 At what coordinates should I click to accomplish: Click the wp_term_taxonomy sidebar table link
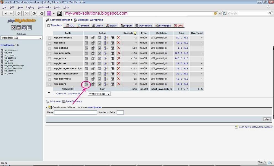[13, 68]
